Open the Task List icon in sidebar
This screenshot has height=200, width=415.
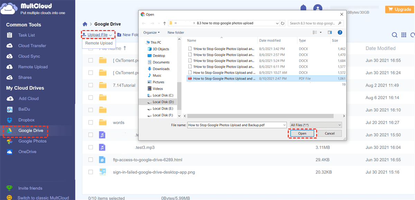[x=10, y=35]
